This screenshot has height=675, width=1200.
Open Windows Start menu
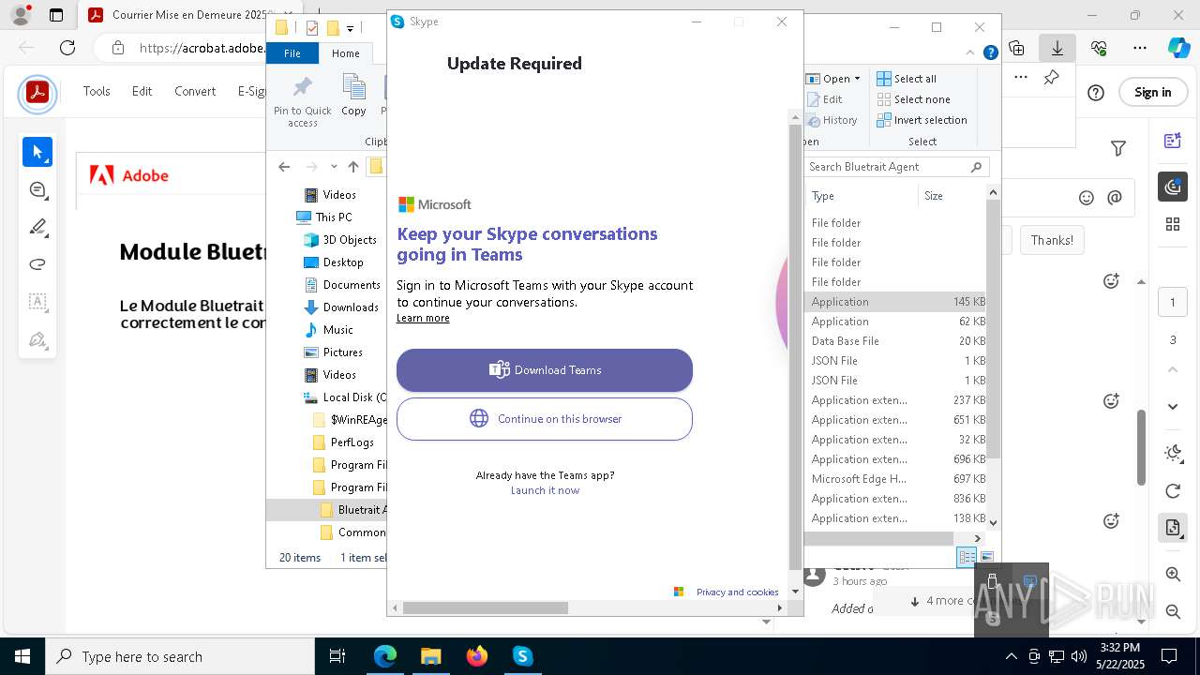tap(22, 656)
